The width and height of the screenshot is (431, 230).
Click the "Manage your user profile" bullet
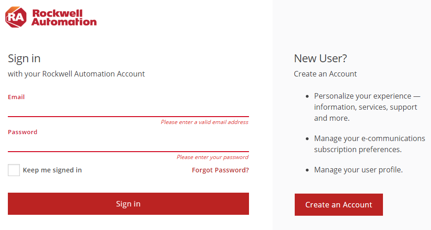tap(358, 170)
